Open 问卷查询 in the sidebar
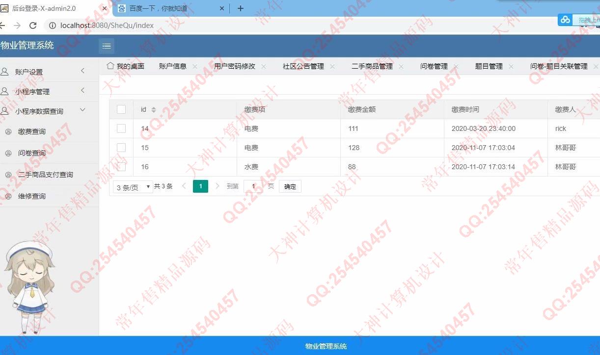 pos(32,153)
